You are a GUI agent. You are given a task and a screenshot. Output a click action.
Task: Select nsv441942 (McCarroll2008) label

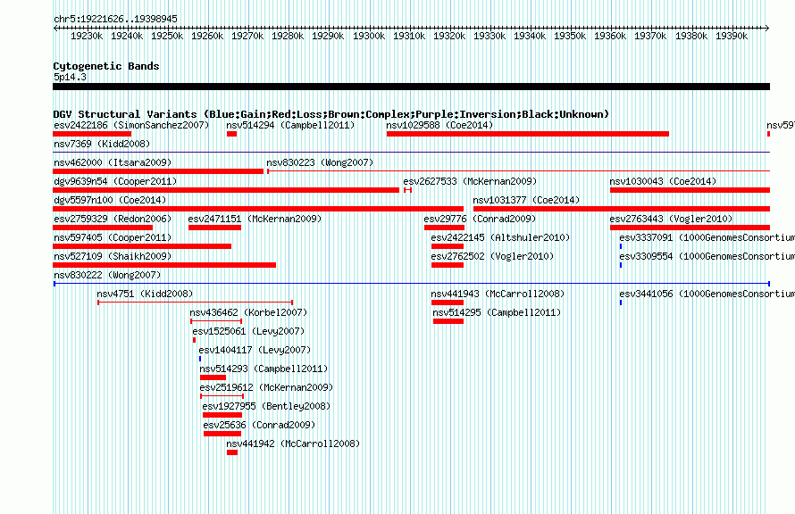pyautogui.click(x=293, y=444)
